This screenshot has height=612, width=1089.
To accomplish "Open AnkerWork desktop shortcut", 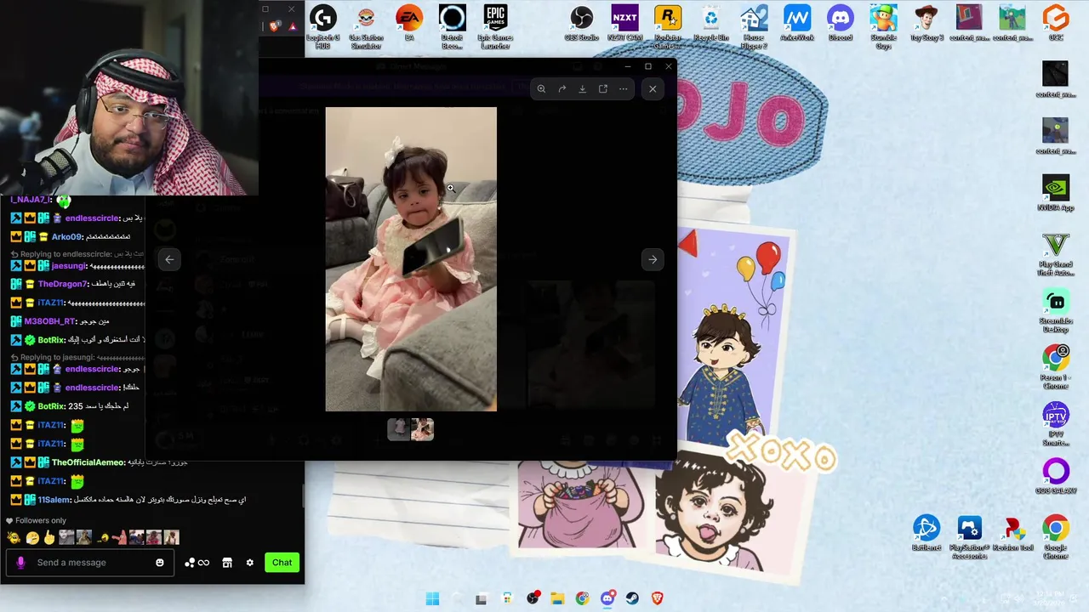I will 797,23.
